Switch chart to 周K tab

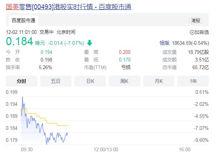tap(124, 81)
